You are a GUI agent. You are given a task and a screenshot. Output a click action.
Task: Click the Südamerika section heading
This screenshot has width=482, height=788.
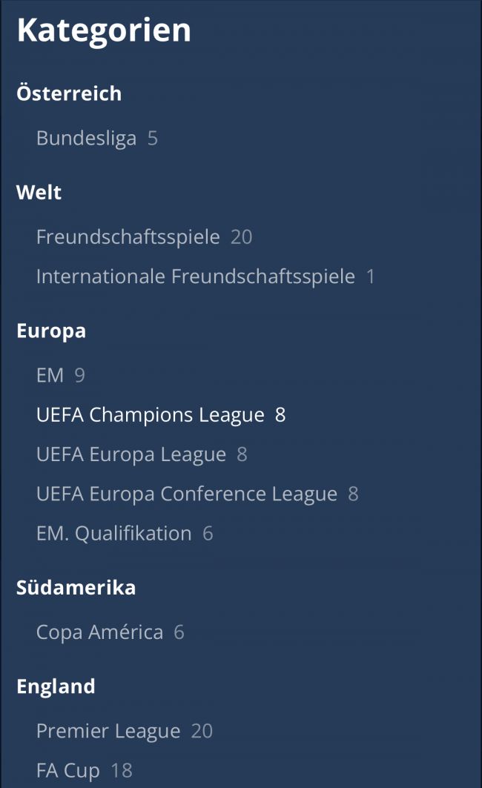click(76, 588)
